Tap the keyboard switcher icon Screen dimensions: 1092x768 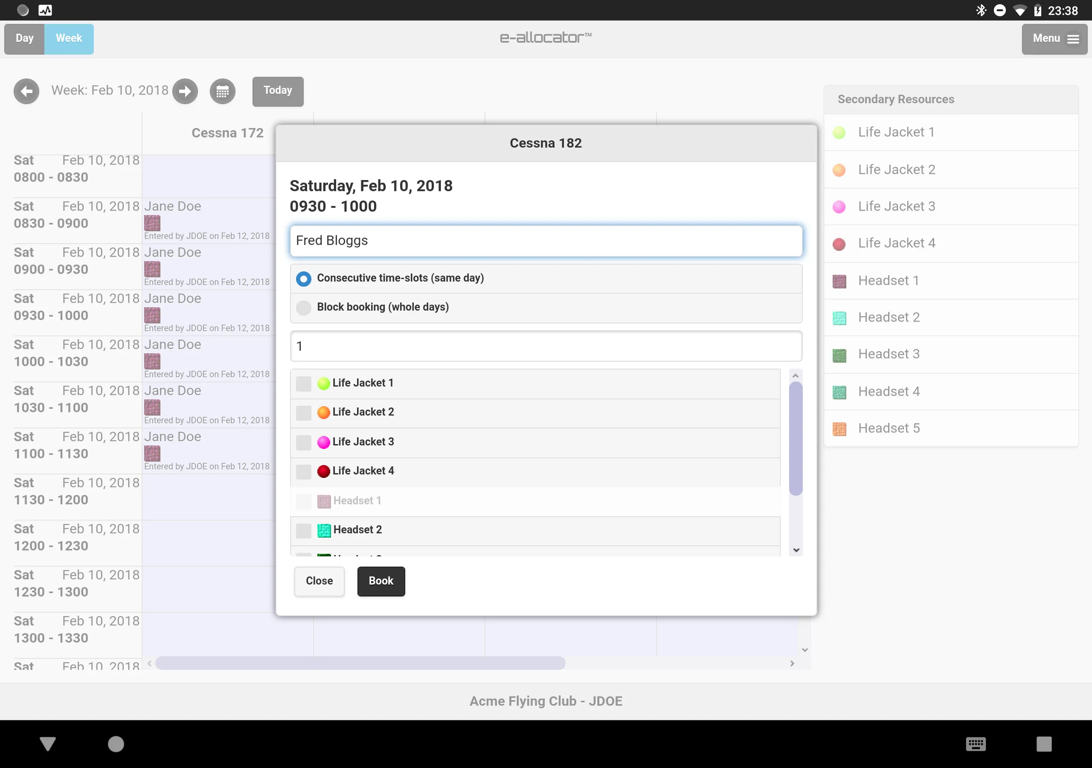coord(976,744)
